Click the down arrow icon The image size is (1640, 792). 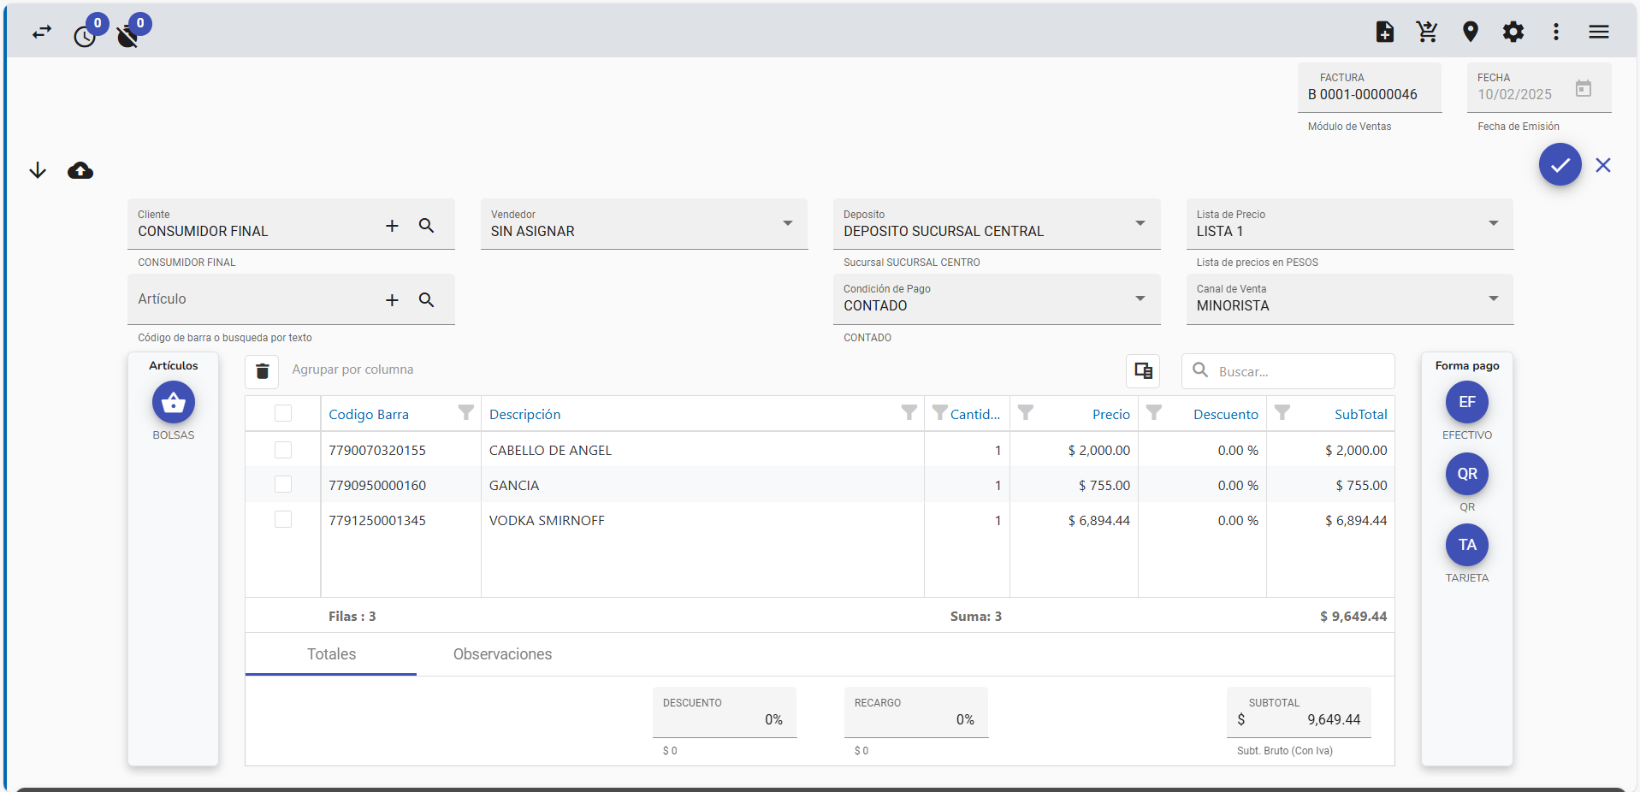38,170
